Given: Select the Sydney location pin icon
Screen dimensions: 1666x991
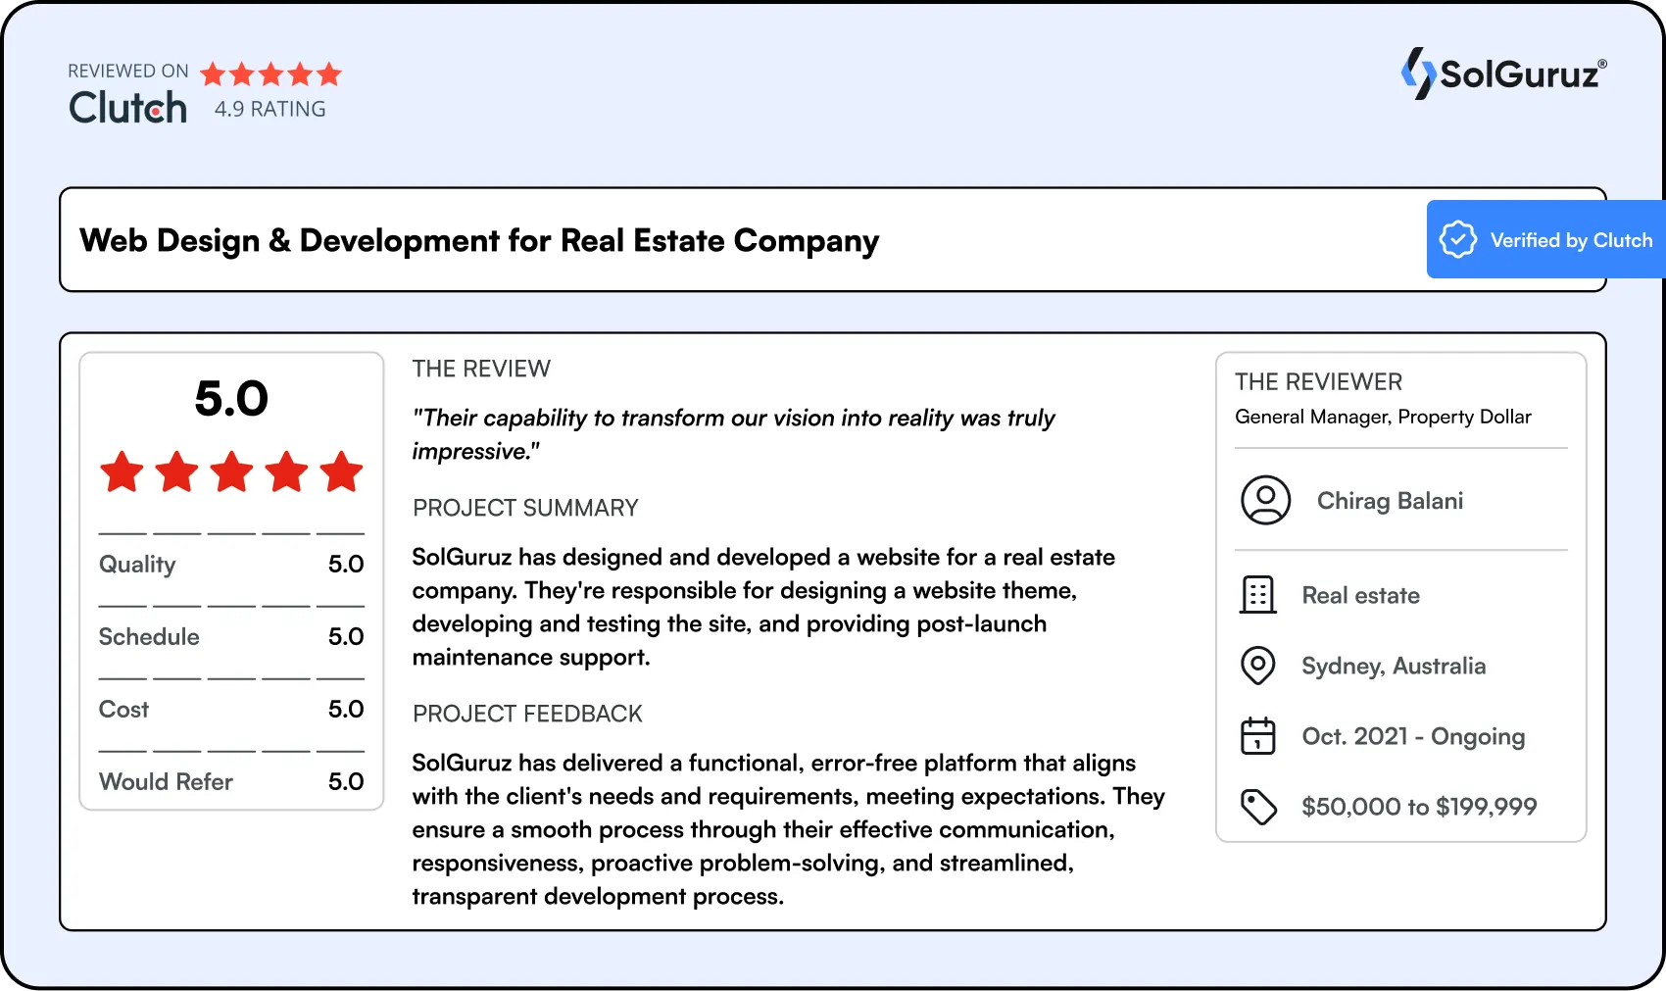Looking at the screenshot, I should (x=1259, y=666).
